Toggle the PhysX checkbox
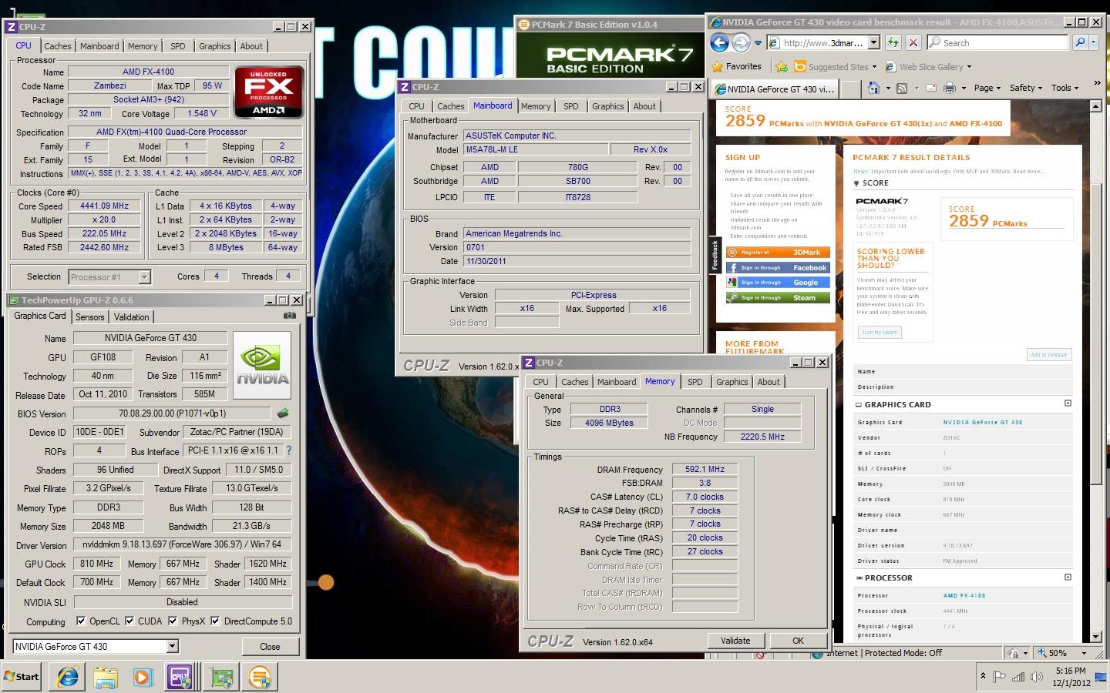The image size is (1110, 693). (x=173, y=621)
